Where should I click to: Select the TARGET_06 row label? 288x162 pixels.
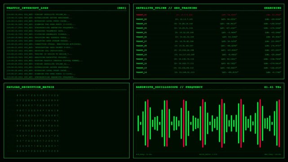141,37
